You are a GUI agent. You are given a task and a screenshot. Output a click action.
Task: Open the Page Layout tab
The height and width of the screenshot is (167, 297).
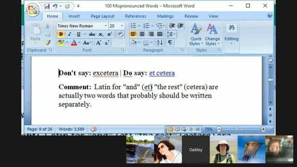[103, 16]
